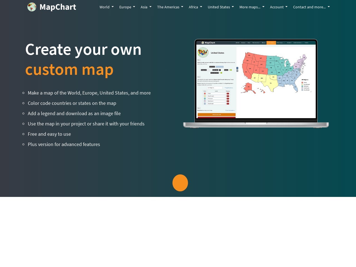The image size is (356, 267).
Task: Click the orange 'custom map' heading text
Action: pyautogui.click(x=69, y=69)
